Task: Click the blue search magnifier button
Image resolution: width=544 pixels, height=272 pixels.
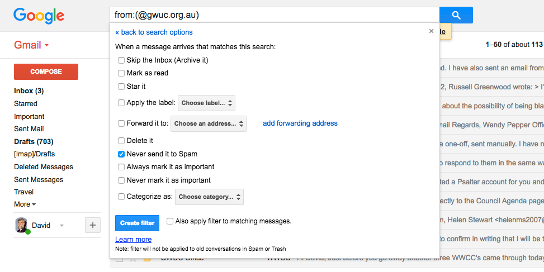Action: [456, 15]
